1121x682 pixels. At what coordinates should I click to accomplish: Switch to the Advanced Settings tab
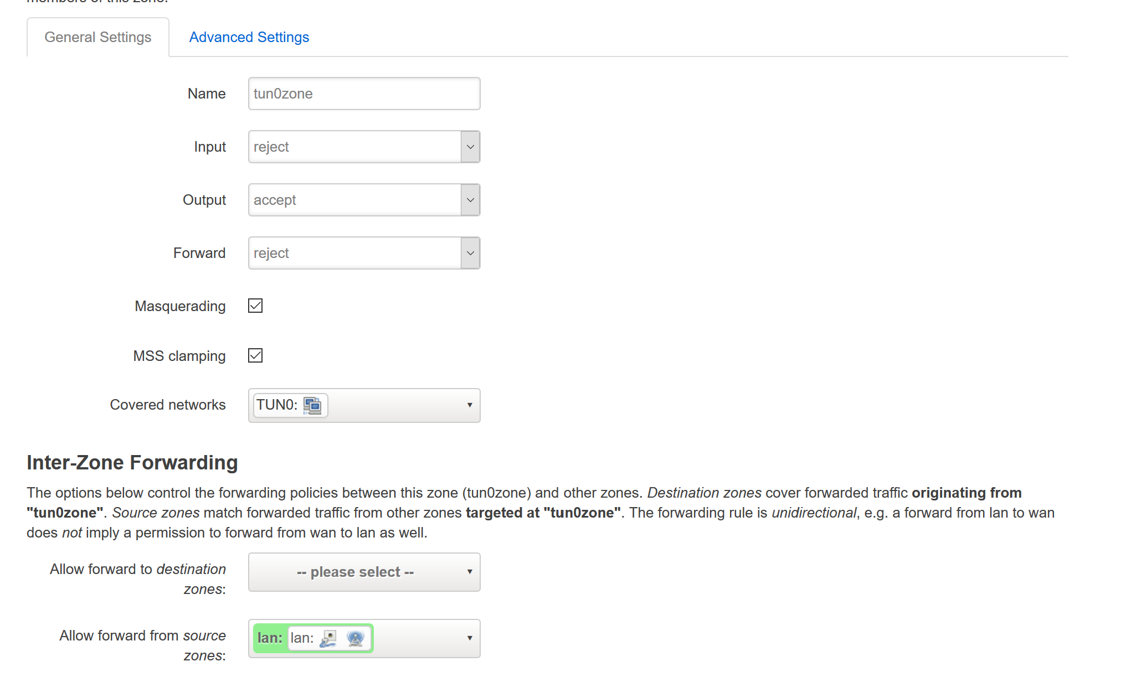(x=249, y=37)
